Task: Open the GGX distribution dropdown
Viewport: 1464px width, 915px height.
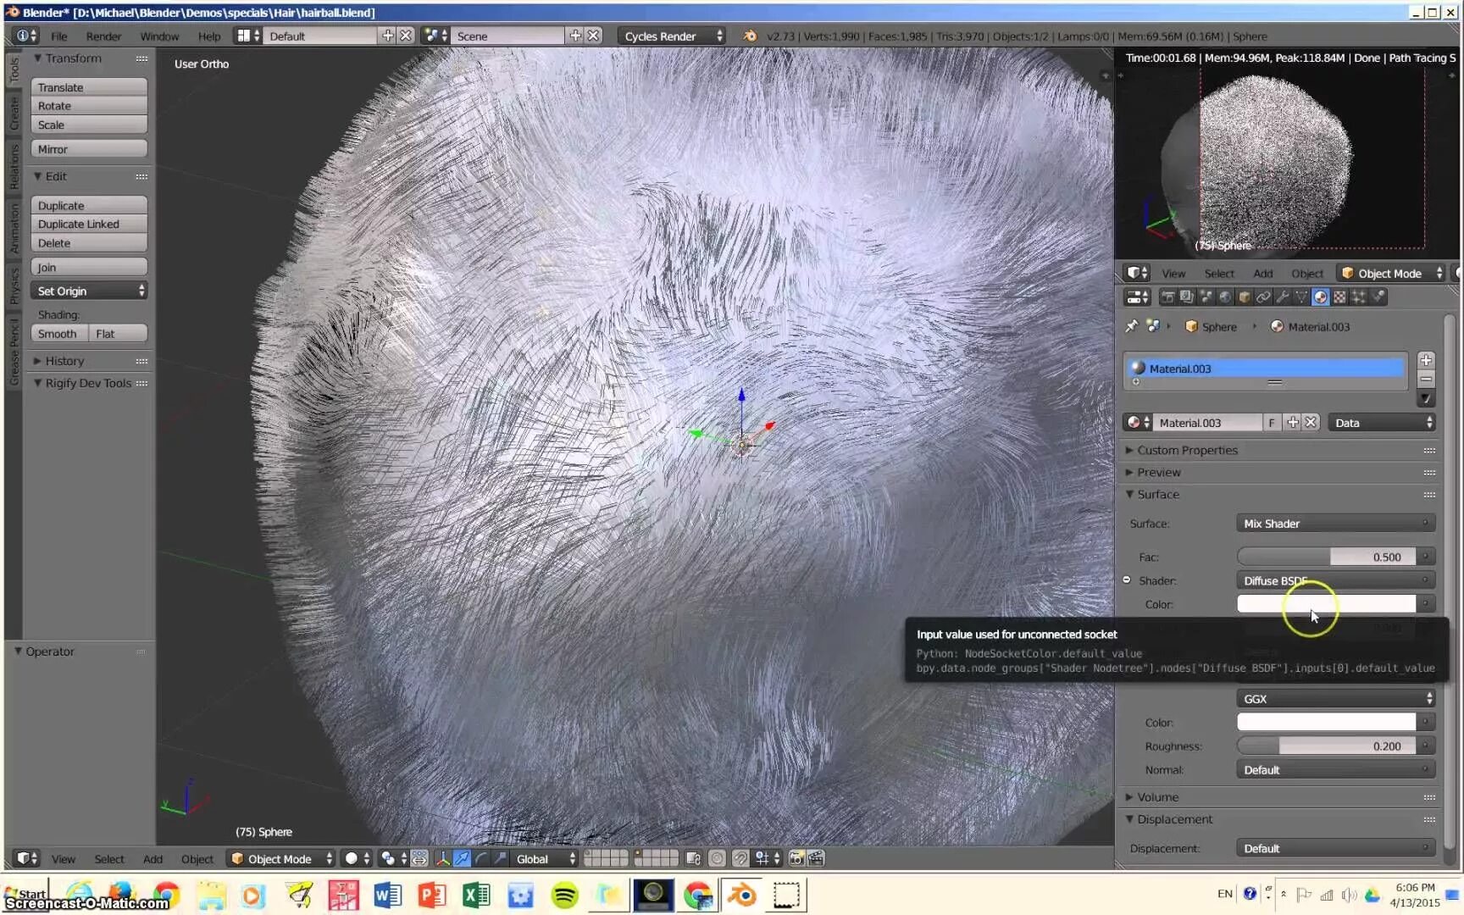Action: pos(1335,699)
